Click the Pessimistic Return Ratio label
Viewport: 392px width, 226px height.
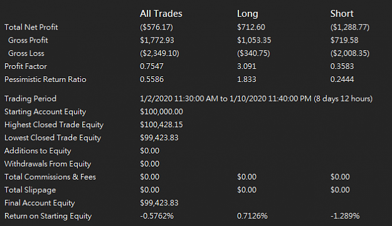point(45,80)
